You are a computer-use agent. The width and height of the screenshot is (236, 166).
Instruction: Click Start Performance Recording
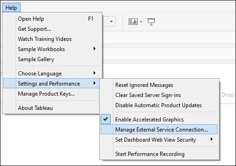(x=159, y=154)
